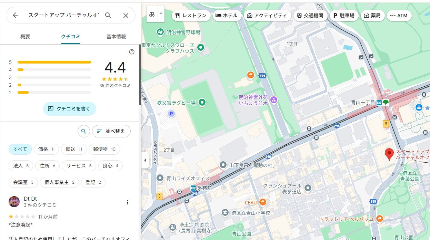Viewport: 430px width, 240px height.
Task: Click the search reviews magnifier button
Action: tap(83, 131)
